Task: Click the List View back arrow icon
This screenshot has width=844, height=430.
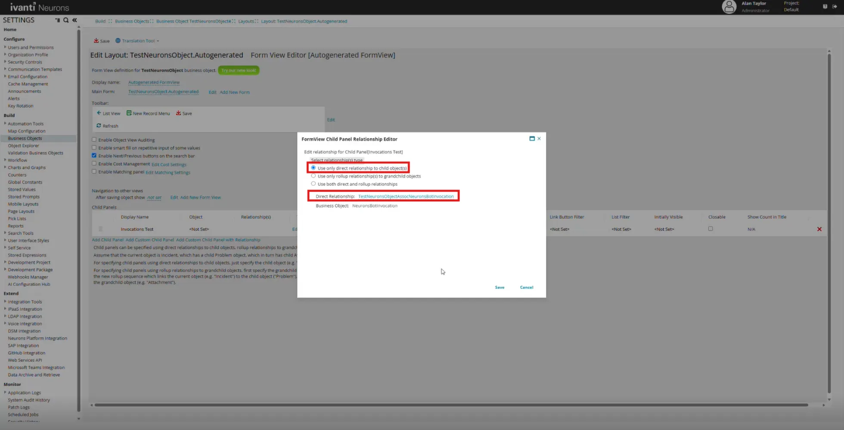Action: tap(99, 113)
